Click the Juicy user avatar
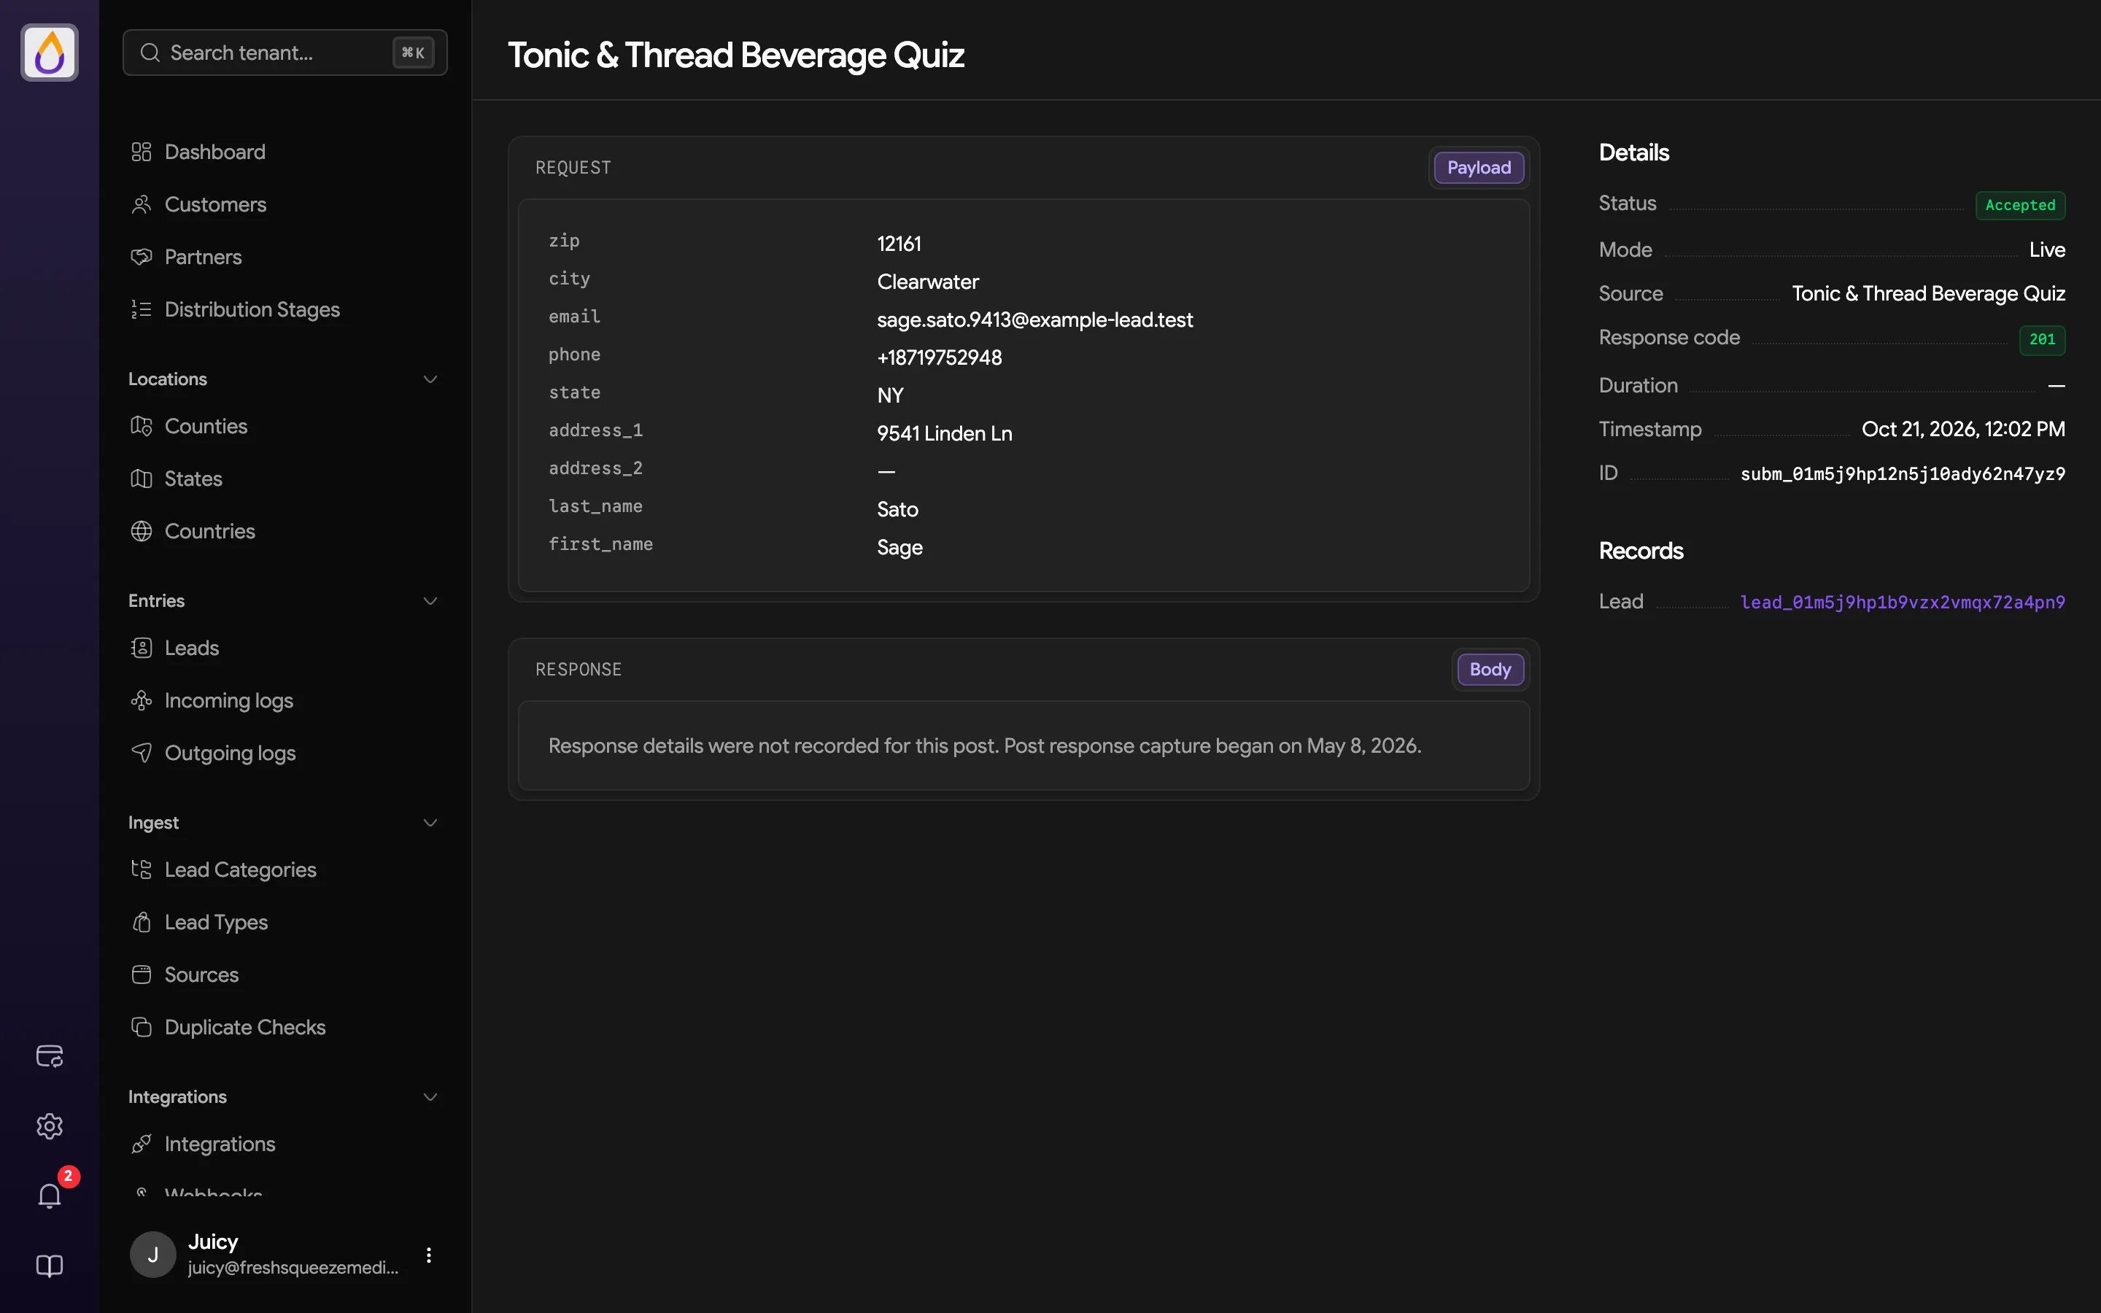 pos(152,1255)
